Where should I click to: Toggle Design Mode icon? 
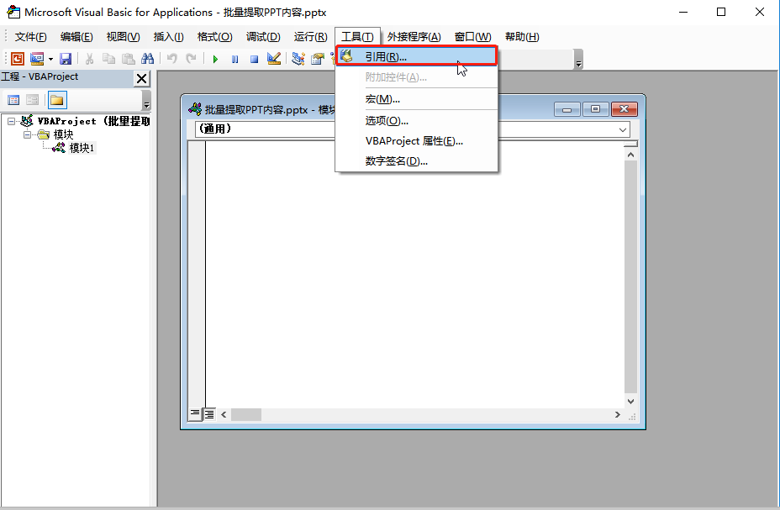(x=274, y=59)
